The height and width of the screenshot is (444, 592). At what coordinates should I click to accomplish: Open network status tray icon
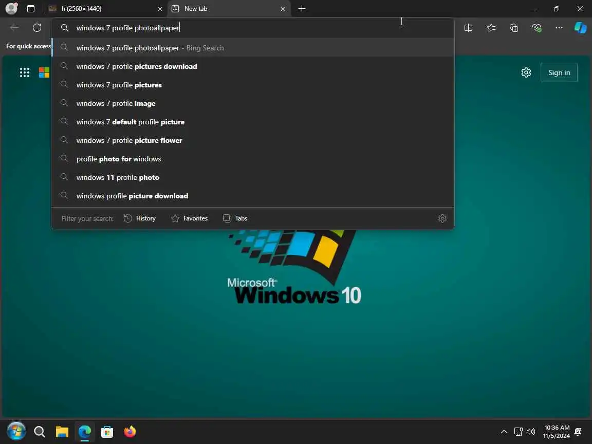518,432
